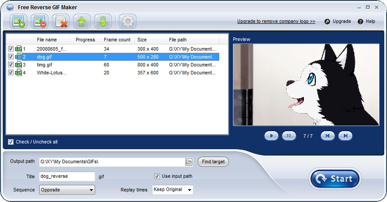The image size is (387, 202).
Task: Select the timg.gif file name
Action: tap(44, 65)
